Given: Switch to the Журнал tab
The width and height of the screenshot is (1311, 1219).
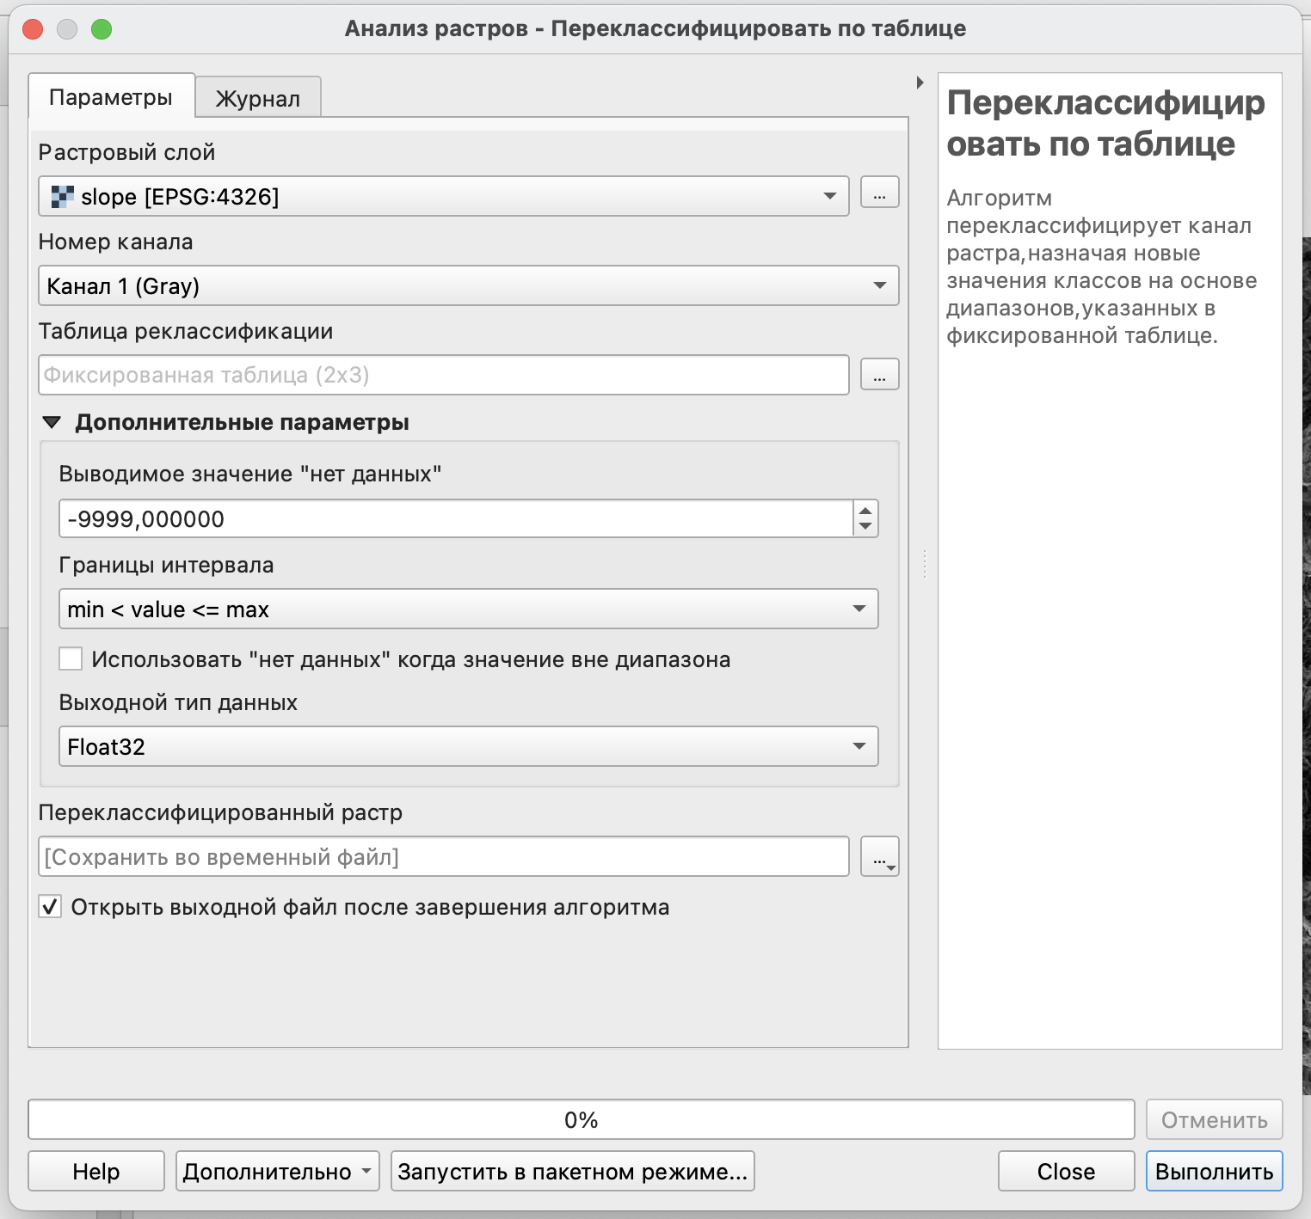Looking at the screenshot, I should point(257,98).
